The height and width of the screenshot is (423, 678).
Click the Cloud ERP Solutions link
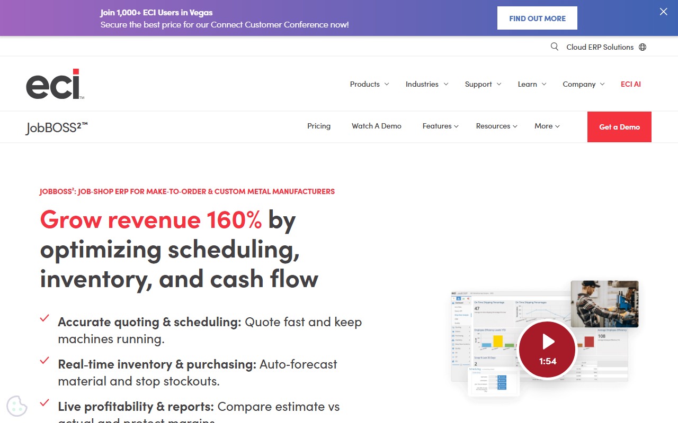(x=600, y=47)
